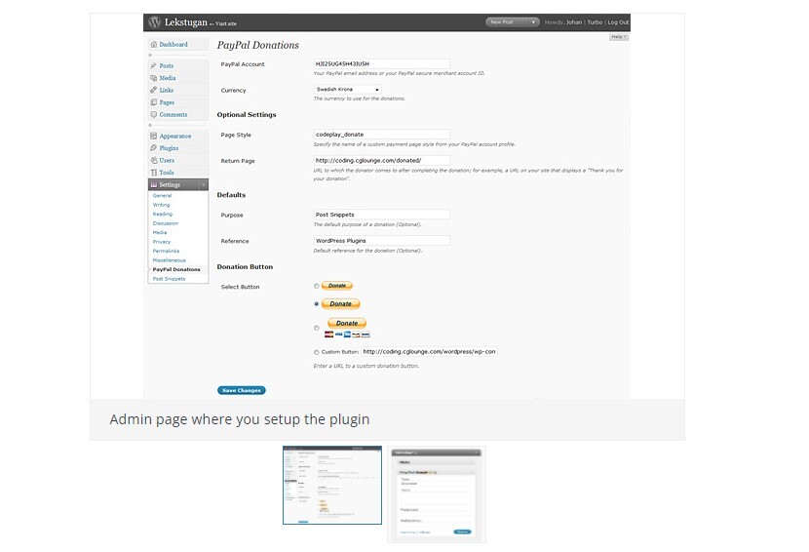Expand the New Post dropdown arrow
Screen dimensions: 809x552
[x=533, y=21]
